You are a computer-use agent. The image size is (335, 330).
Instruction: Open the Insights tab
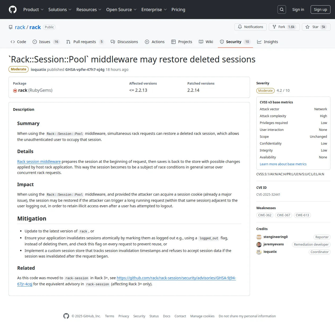click(267, 42)
